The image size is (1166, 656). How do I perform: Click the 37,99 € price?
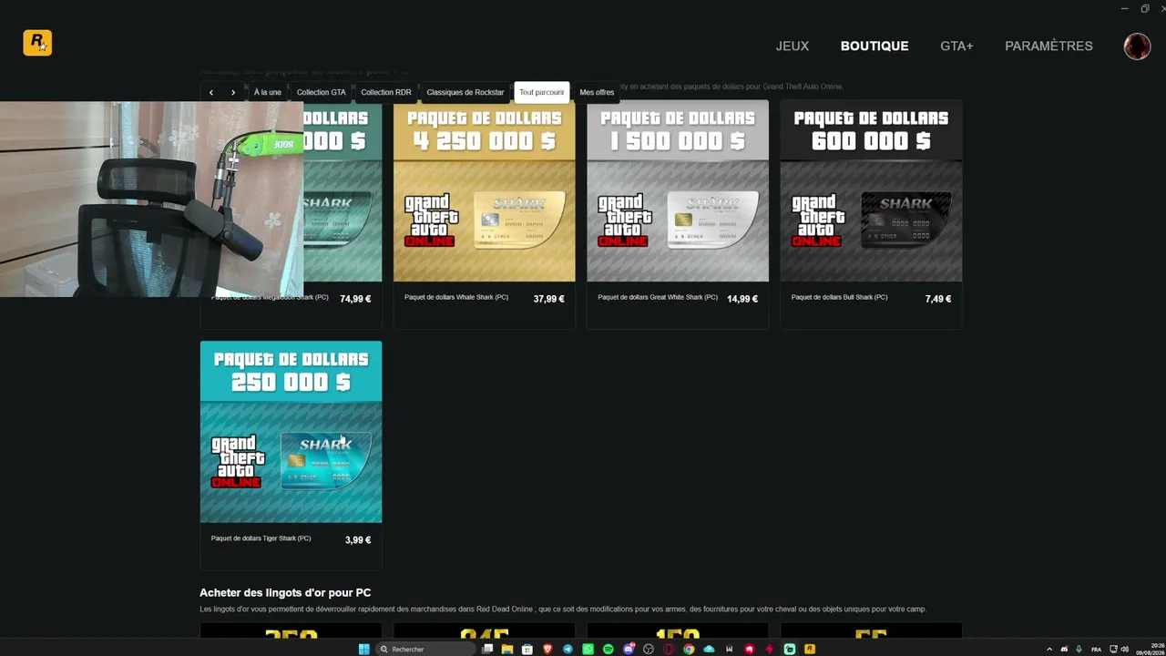[548, 299]
